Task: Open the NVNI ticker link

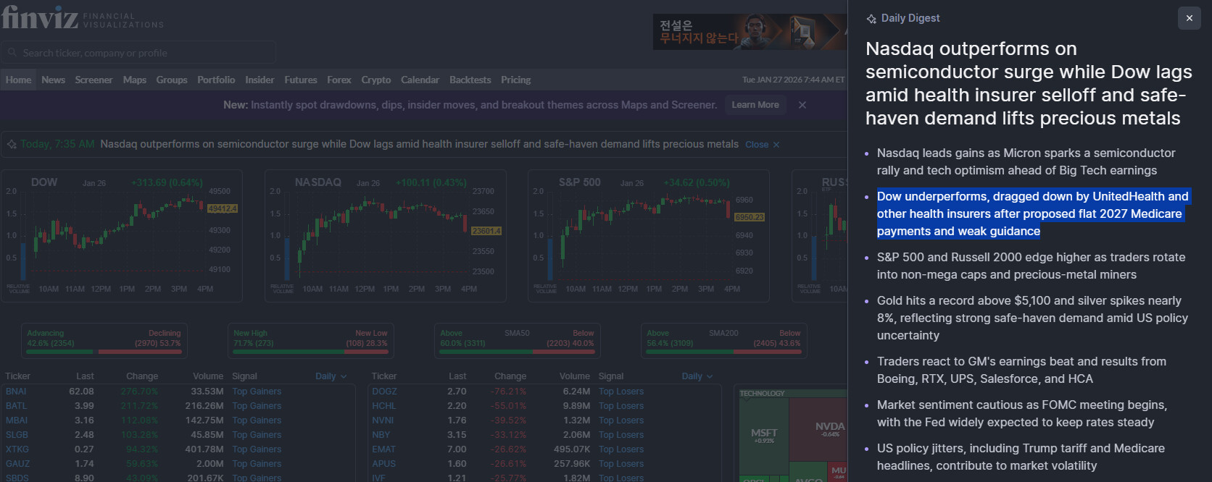Action: coord(383,420)
